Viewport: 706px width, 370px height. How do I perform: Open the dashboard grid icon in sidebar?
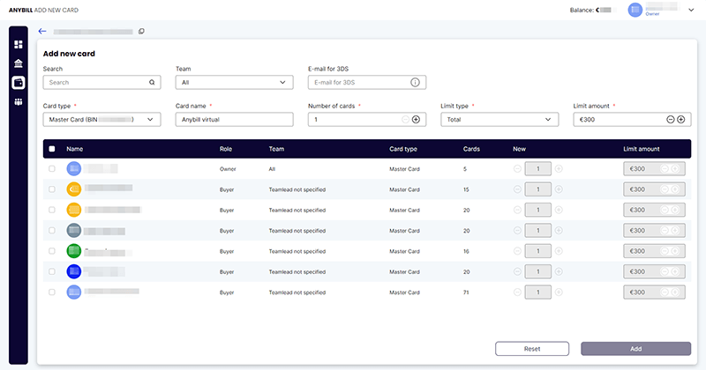point(19,45)
